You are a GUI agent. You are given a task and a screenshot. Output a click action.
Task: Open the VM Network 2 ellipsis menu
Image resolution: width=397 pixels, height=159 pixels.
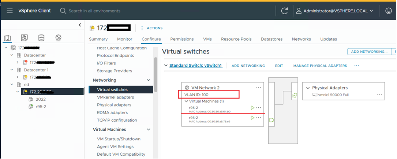coord(259,88)
